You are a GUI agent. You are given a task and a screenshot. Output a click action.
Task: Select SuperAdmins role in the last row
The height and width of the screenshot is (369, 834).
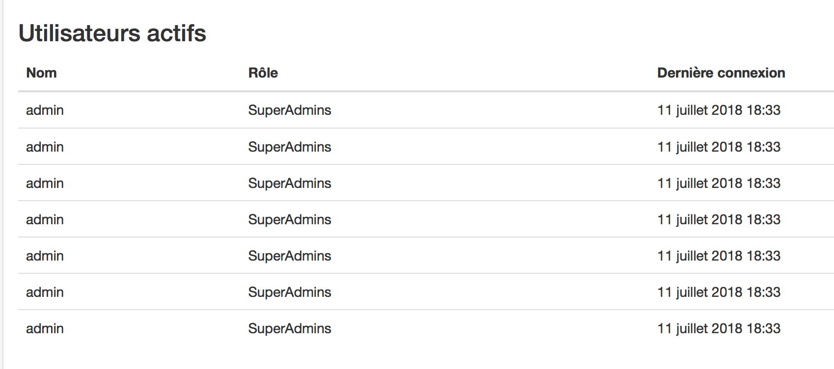pyautogui.click(x=289, y=329)
